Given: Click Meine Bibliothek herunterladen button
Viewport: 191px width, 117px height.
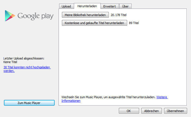Looking at the screenshot, I should 85,15.
